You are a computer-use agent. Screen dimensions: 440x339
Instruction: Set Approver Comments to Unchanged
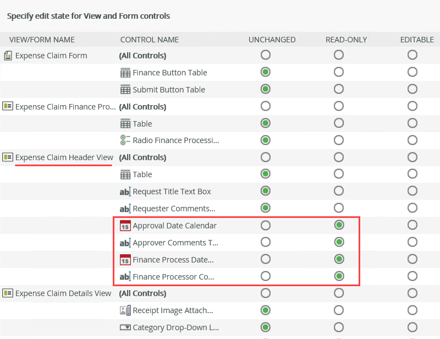(266, 242)
